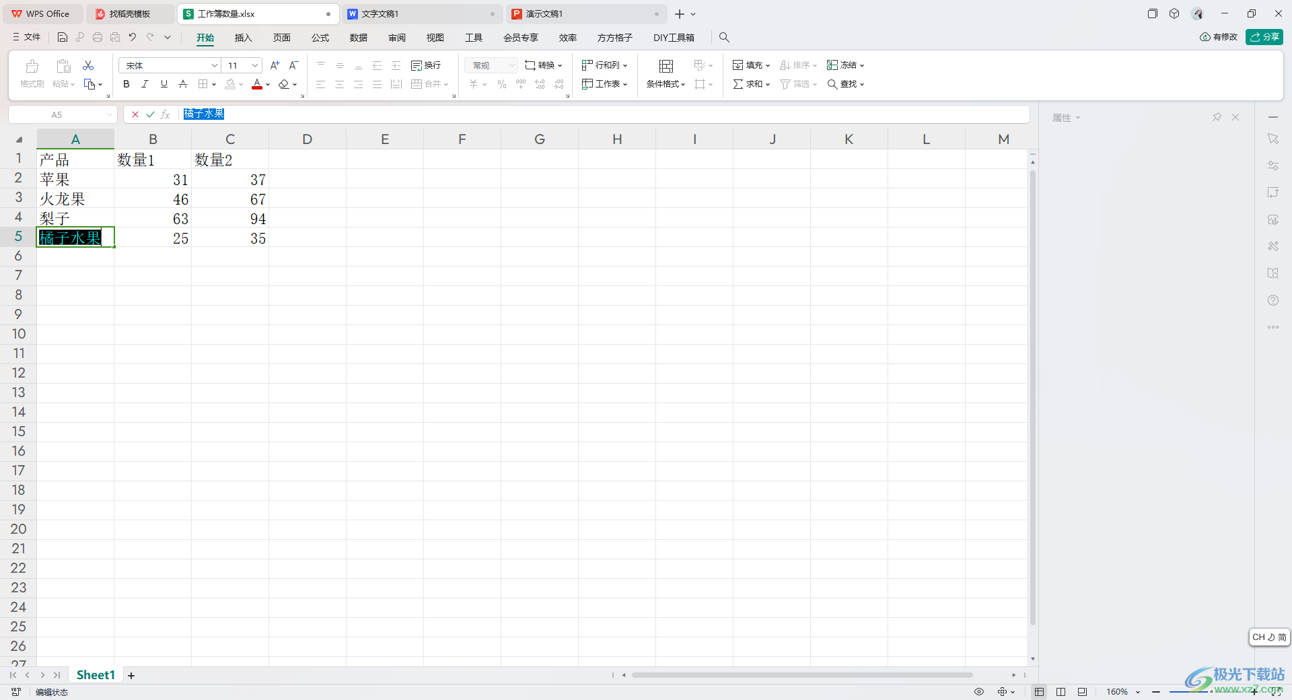
Task: Click the help question mark sidebar icon
Action: tap(1273, 300)
